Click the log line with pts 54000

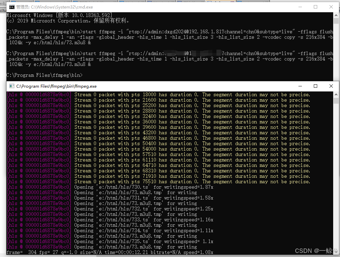159,149
